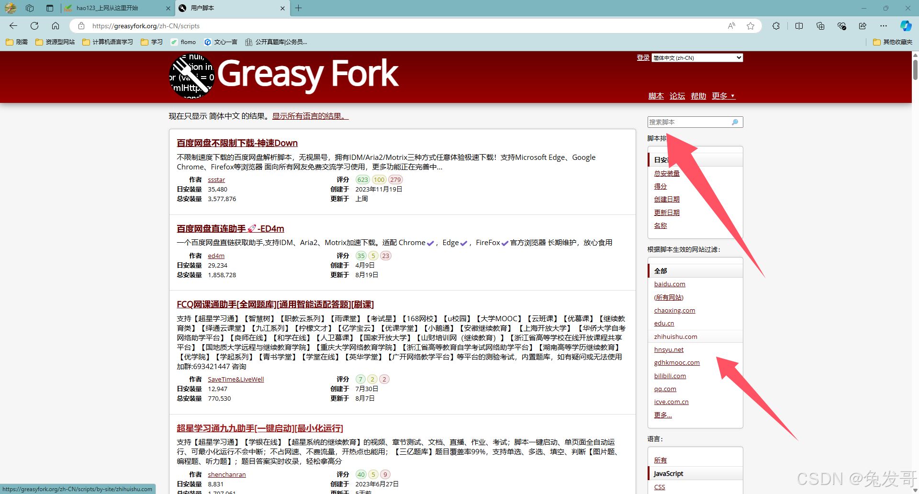Open Edge settings and more menu
The width and height of the screenshot is (919, 494).
[x=884, y=26]
